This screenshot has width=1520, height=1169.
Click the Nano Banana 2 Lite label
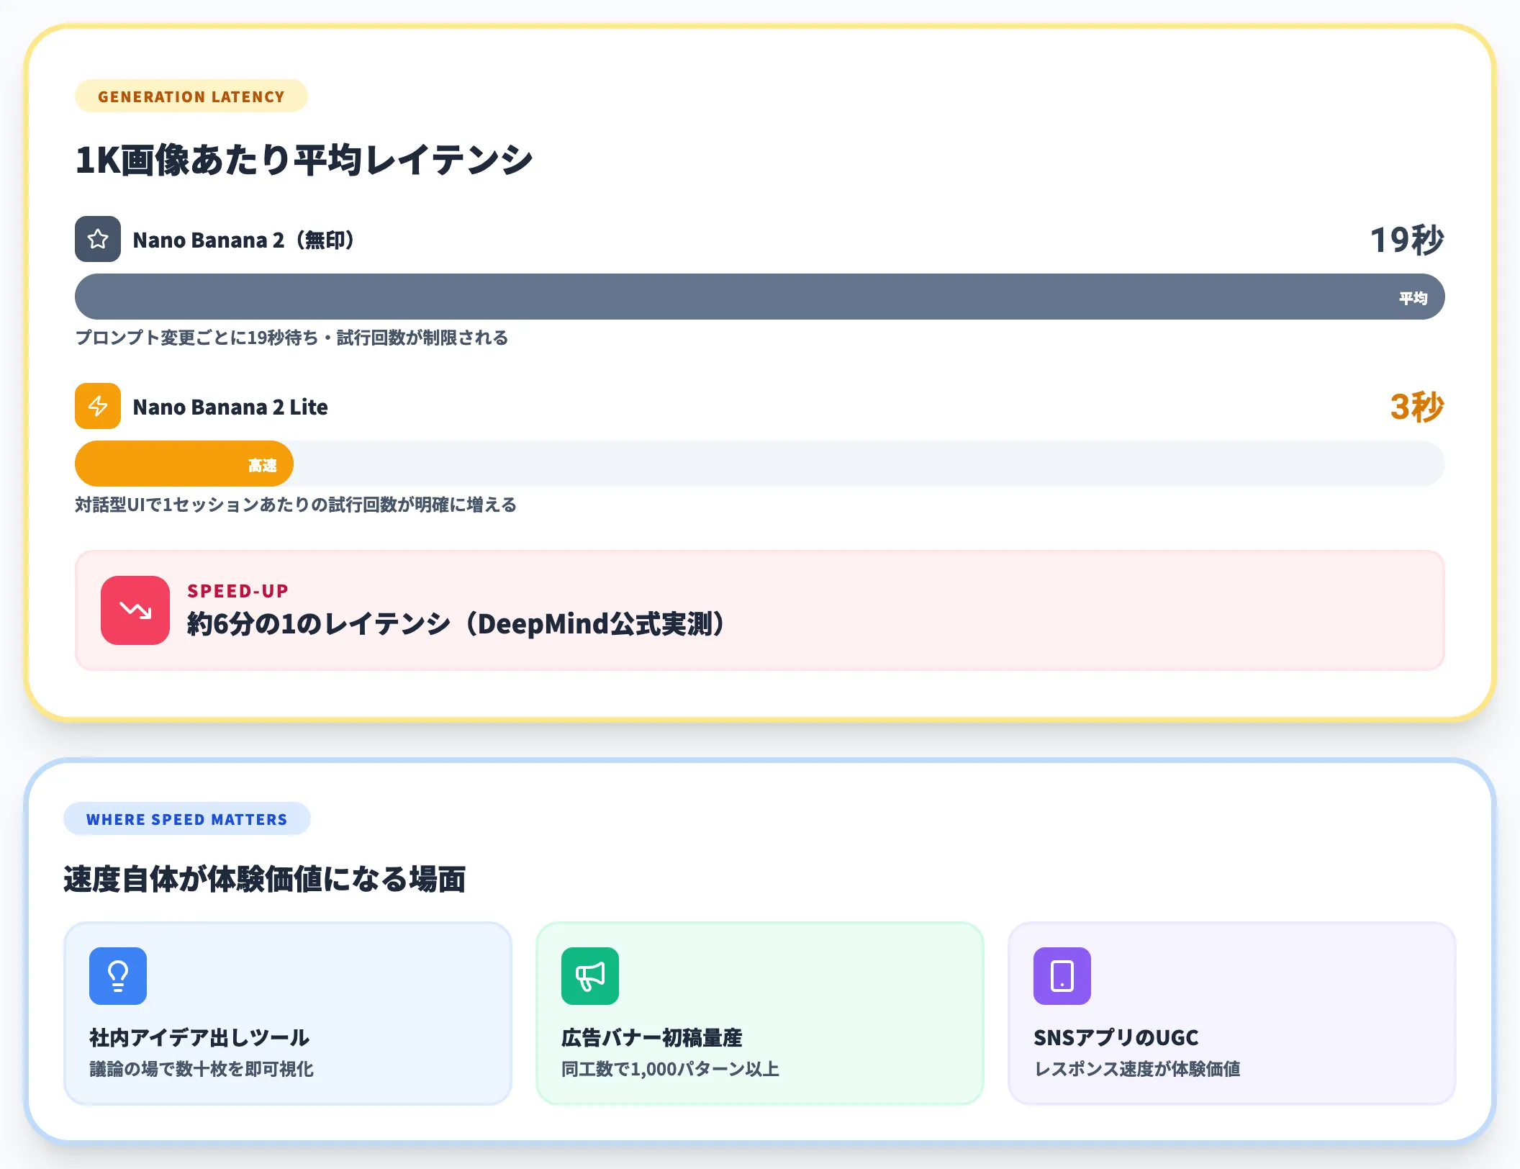click(x=230, y=407)
